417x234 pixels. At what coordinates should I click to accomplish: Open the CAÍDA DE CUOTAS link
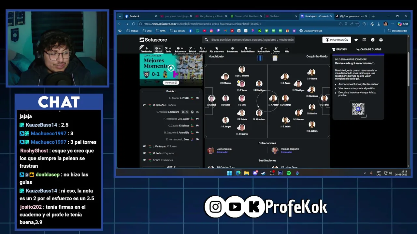click(x=369, y=49)
